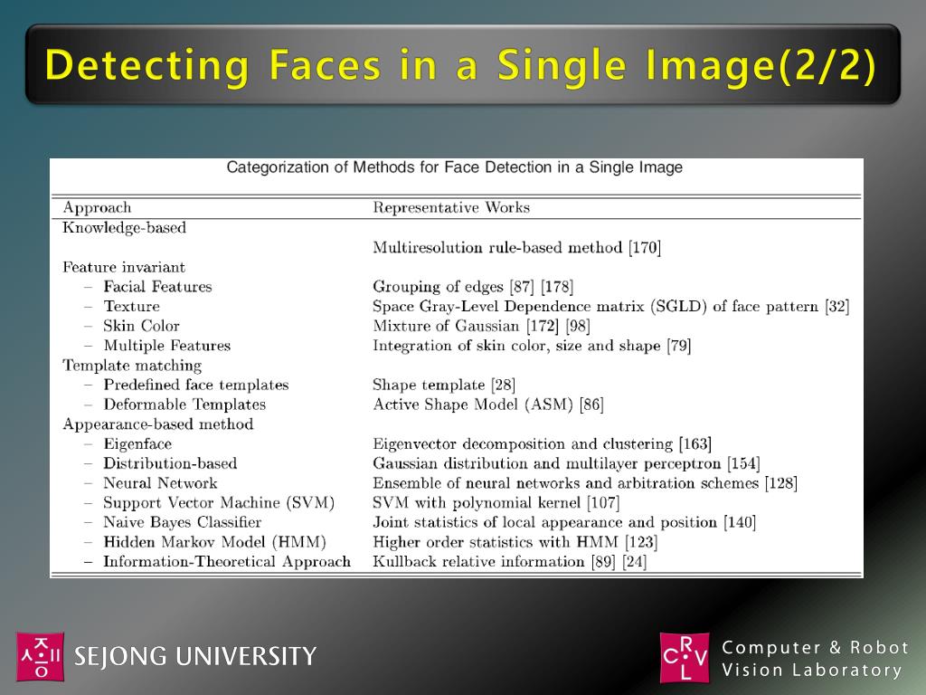Screen dimensions: 926x695
Task: Click 'Integration of skin color, size and shape [79]'
Action: point(532,345)
